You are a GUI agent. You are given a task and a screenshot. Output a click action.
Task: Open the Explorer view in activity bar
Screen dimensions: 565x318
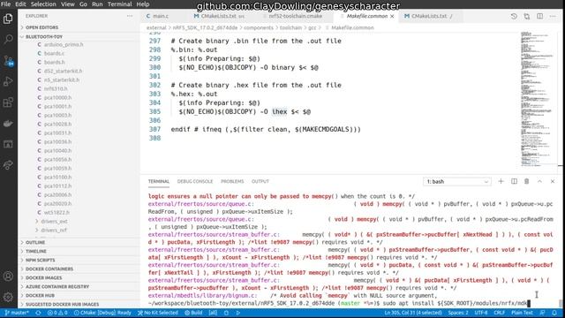coord(8,19)
